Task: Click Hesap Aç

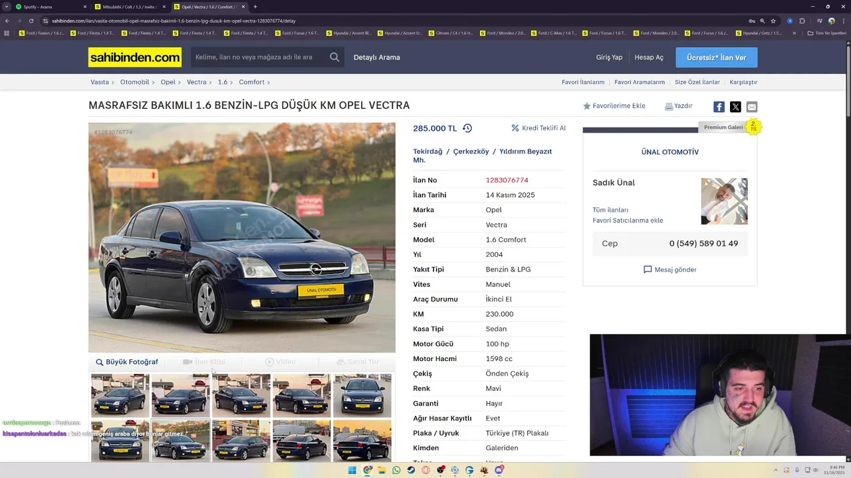Action: click(x=649, y=57)
